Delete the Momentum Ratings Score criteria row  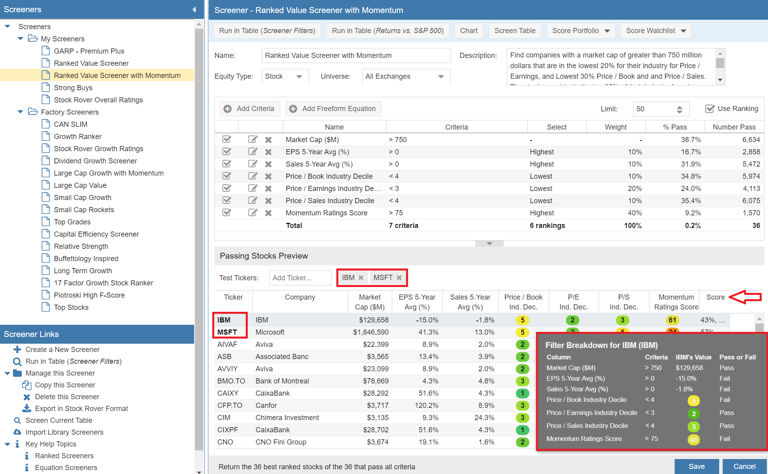268,213
